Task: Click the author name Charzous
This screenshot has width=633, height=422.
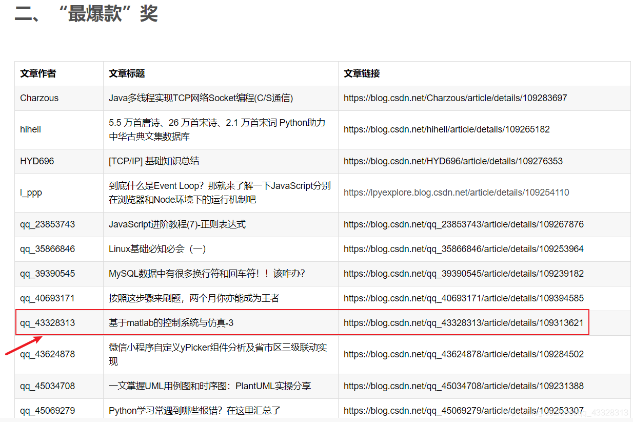Action: tap(39, 98)
